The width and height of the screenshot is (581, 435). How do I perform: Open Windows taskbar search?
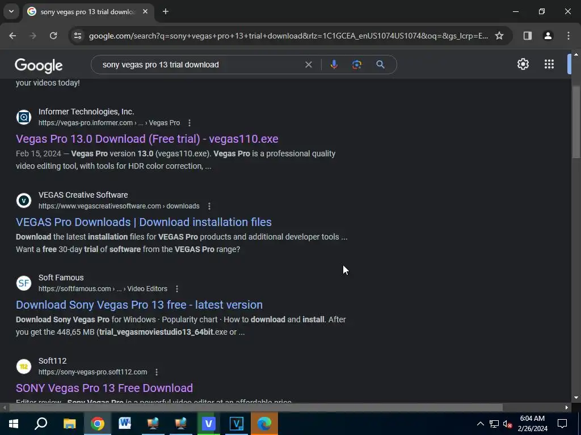41,424
